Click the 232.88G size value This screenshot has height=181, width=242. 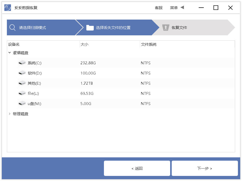(x=88, y=63)
